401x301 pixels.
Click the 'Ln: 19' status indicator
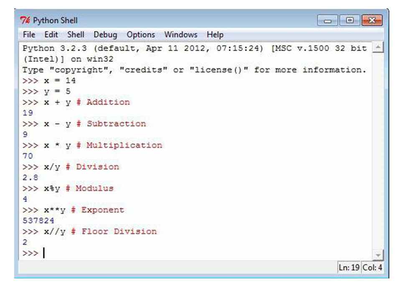click(349, 268)
